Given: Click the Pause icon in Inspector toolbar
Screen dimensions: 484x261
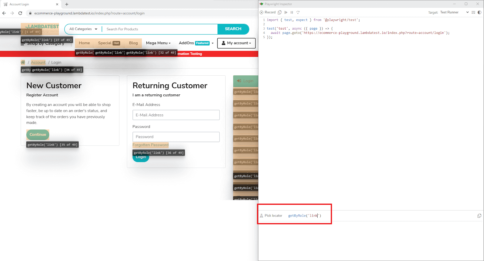Looking at the screenshot, I should (x=292, y=12).
